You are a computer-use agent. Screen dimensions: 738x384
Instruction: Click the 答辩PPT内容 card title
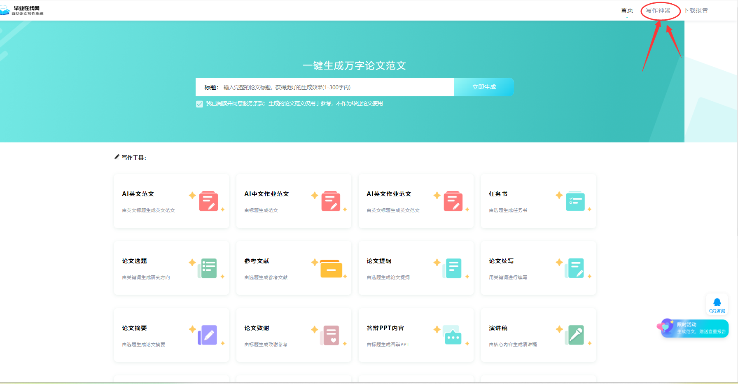click(385, 328)
